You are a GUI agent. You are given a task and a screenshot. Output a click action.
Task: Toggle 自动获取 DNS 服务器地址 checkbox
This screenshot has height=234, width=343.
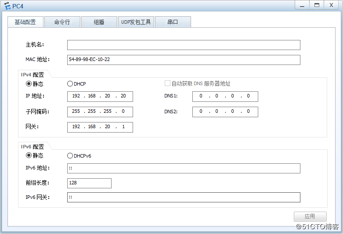[167, 83]
